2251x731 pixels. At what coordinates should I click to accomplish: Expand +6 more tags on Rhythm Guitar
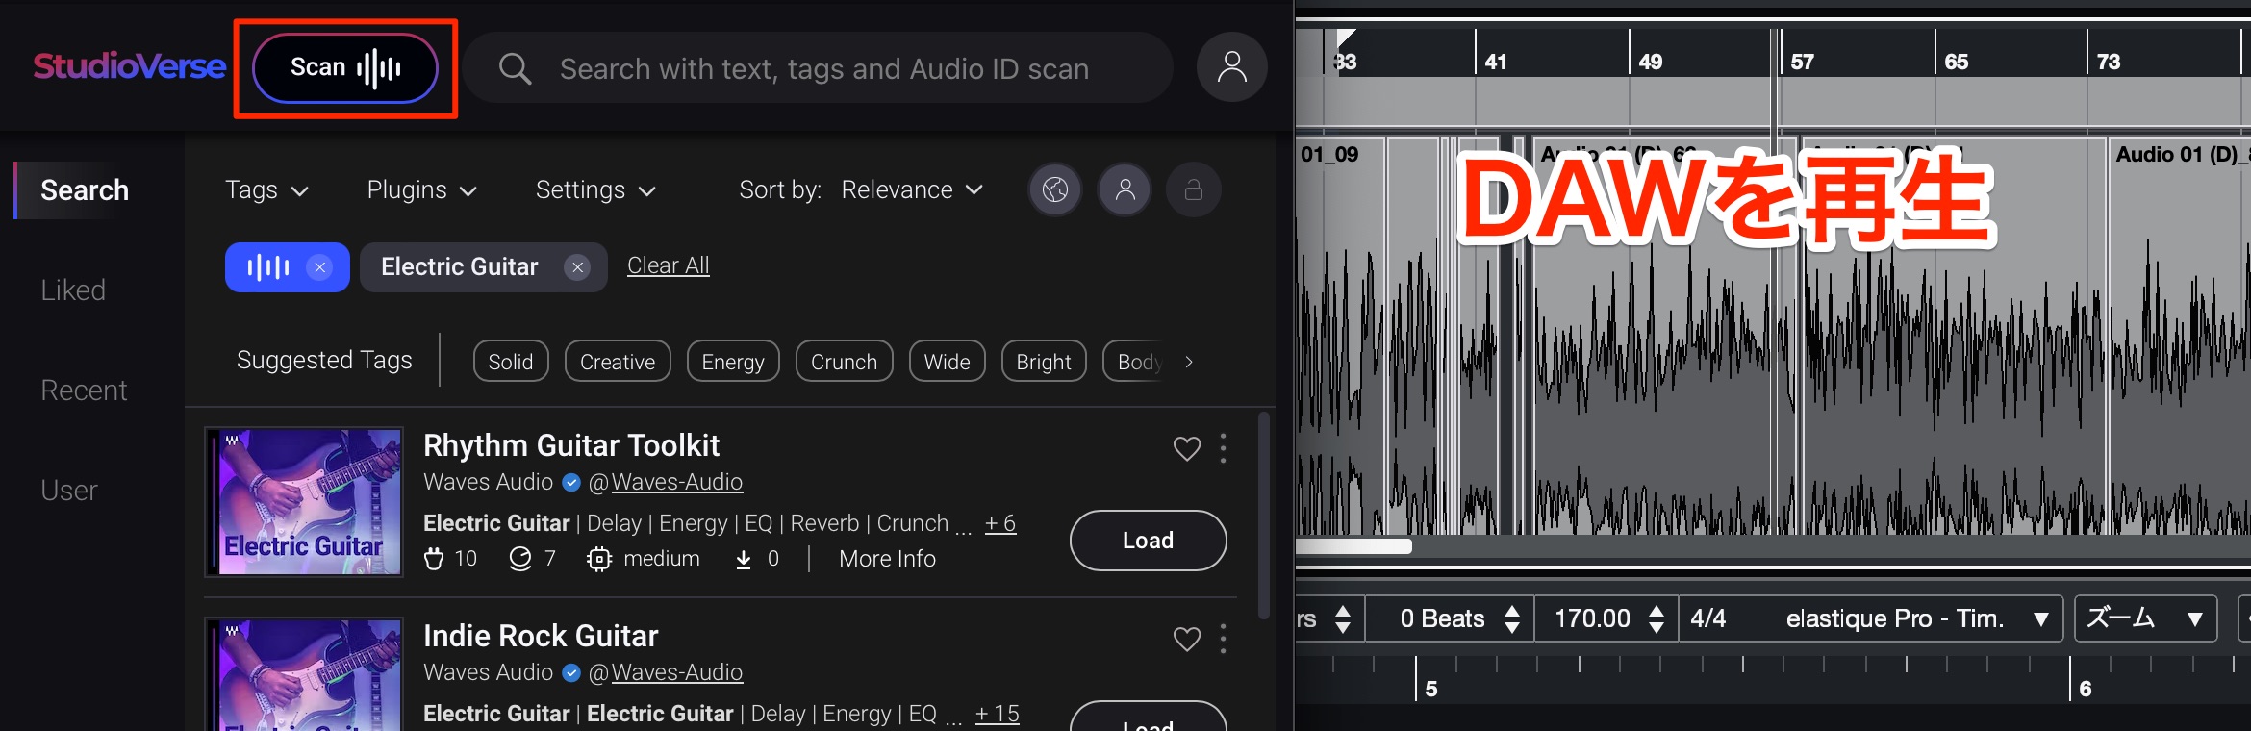tap(1000, 523)
